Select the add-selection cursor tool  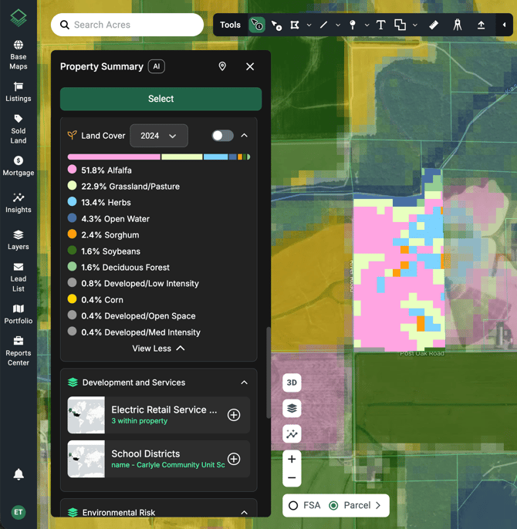[276, 25]
